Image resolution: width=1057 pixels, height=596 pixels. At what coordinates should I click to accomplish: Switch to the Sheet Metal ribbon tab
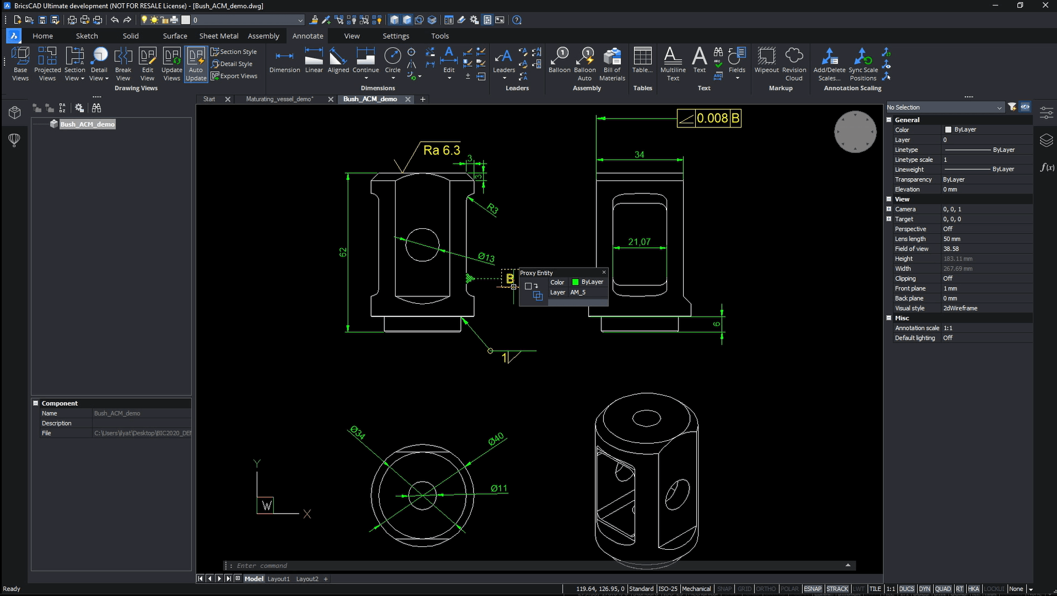tap(218, 35)
